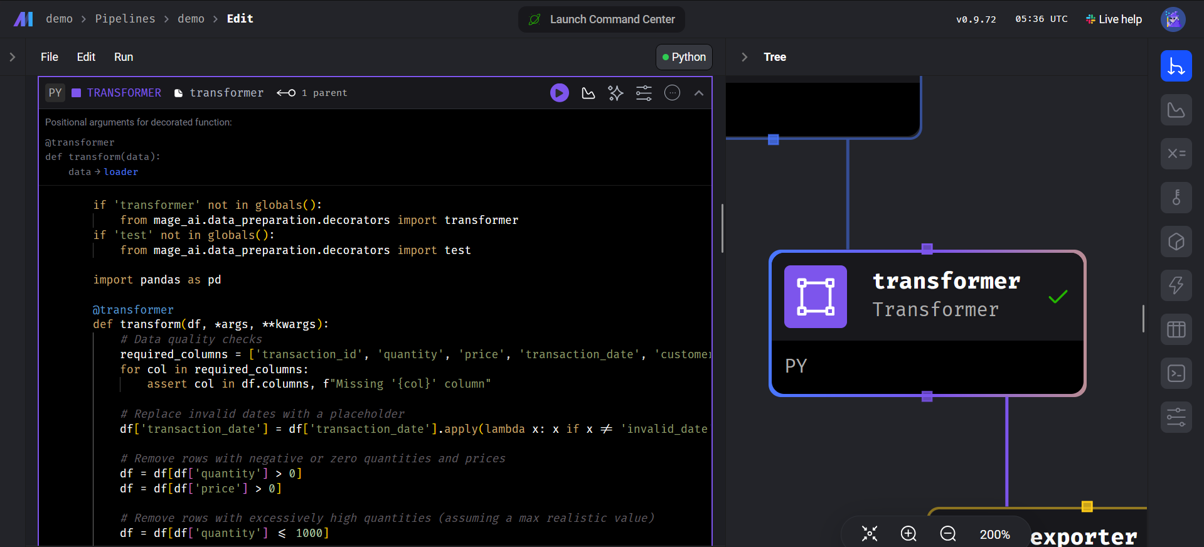Viewport: 1204px width, 547px height.
Task: Click Launch Command Center button
Action: (602, 19)
